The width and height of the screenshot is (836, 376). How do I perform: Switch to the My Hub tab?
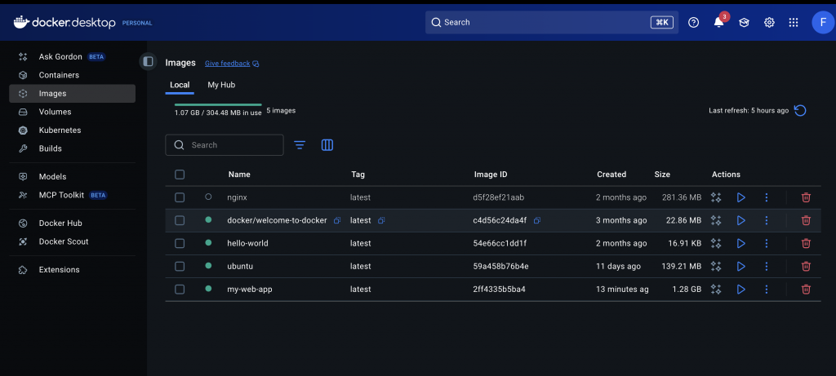click(221, 85)
